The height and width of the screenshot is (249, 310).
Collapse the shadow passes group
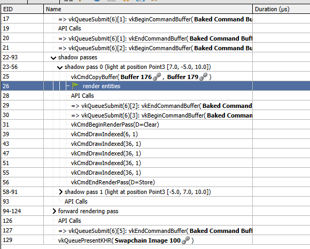pos(53,58)
